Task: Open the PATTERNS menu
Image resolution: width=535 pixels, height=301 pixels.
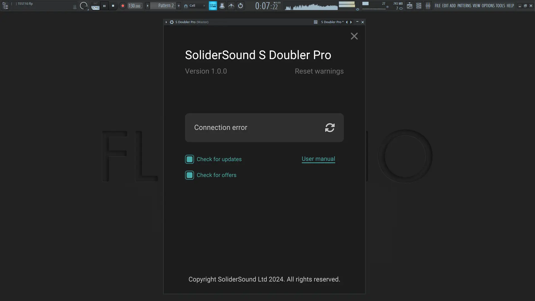Action: [464, 6]
